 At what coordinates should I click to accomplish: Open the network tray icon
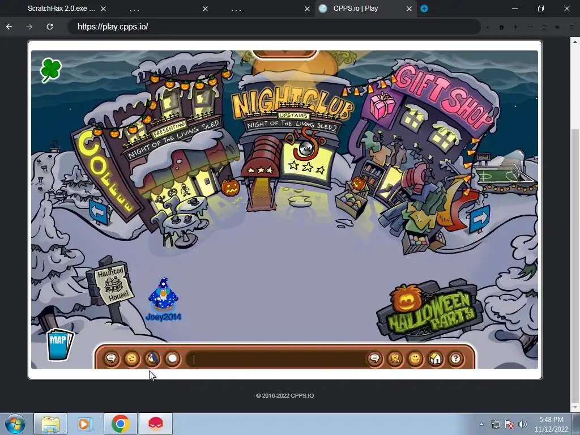tap(495, 424)
